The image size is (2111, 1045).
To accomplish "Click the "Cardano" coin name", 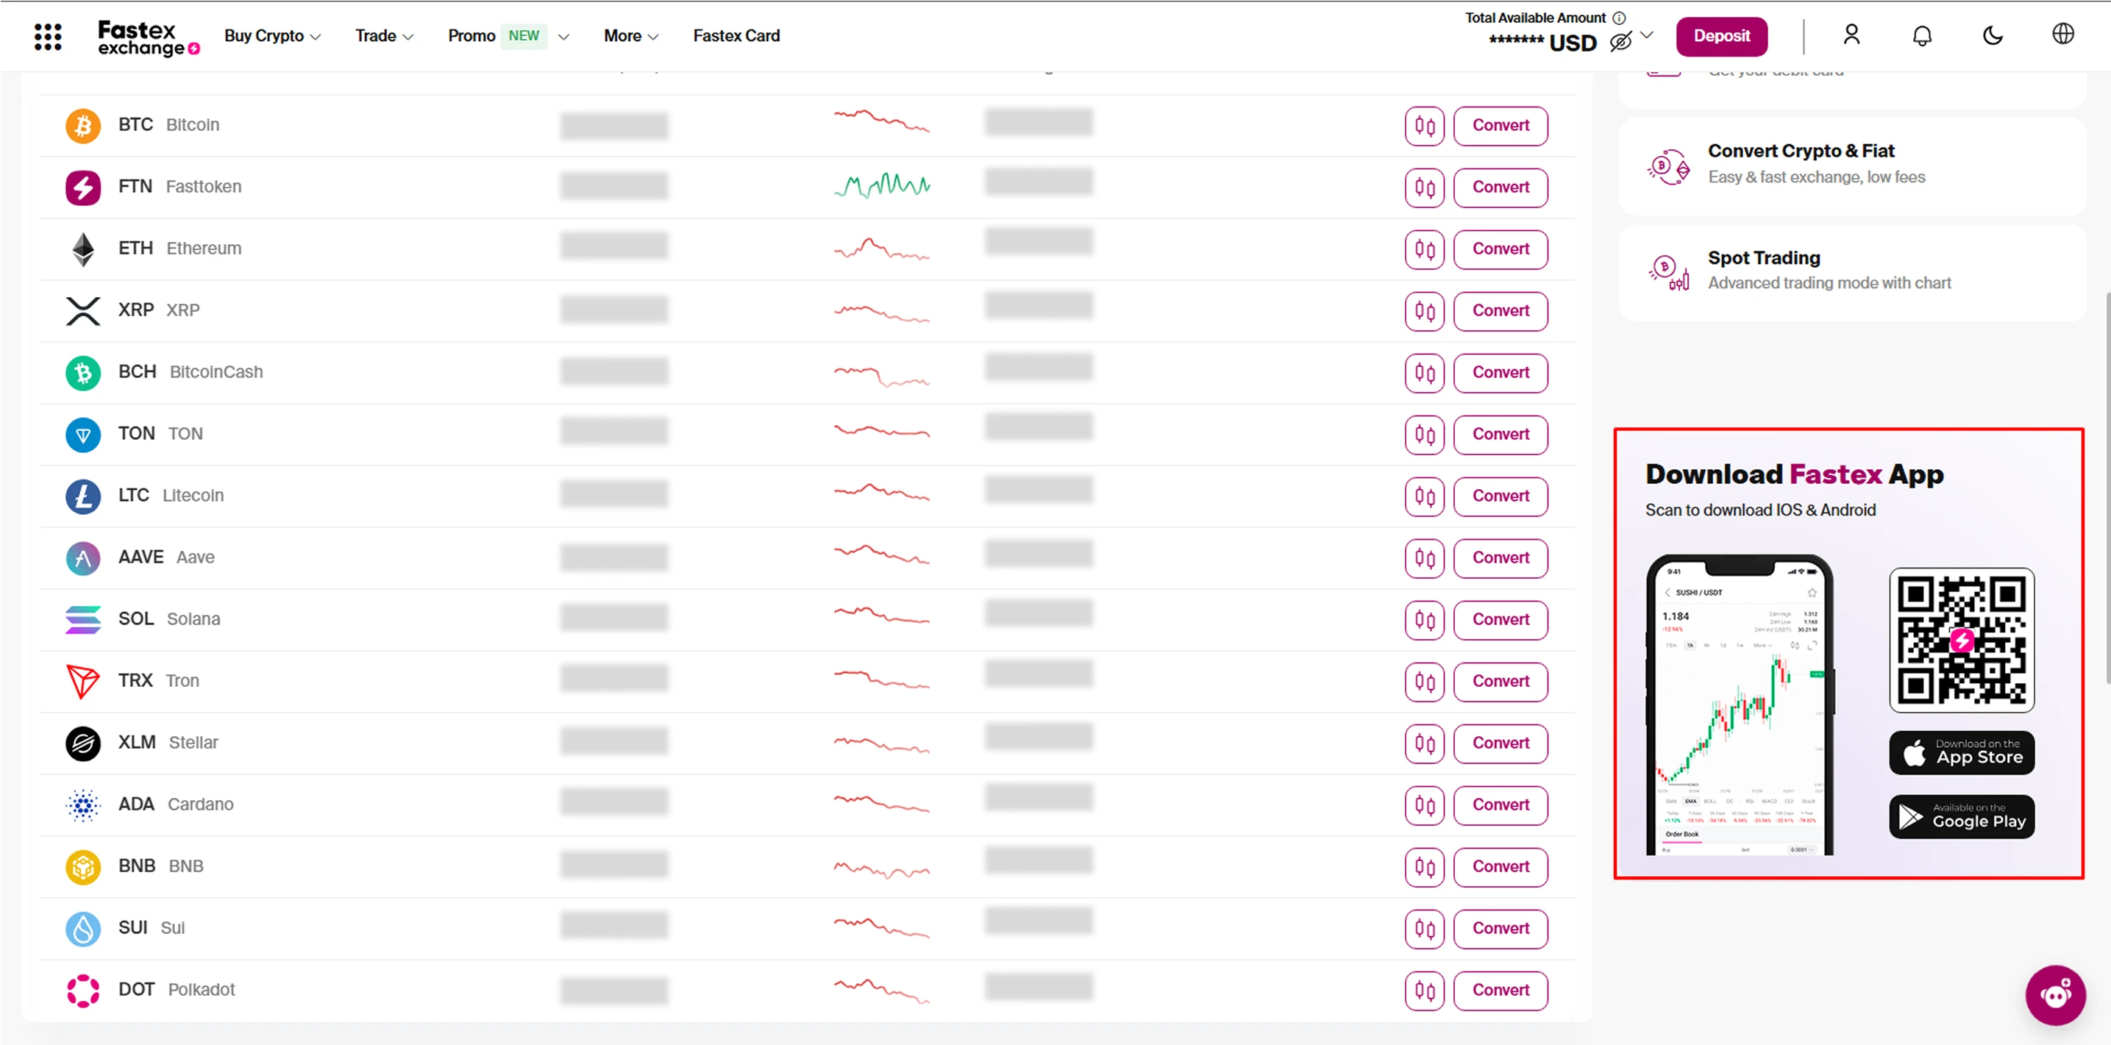I will click(201, 805).
